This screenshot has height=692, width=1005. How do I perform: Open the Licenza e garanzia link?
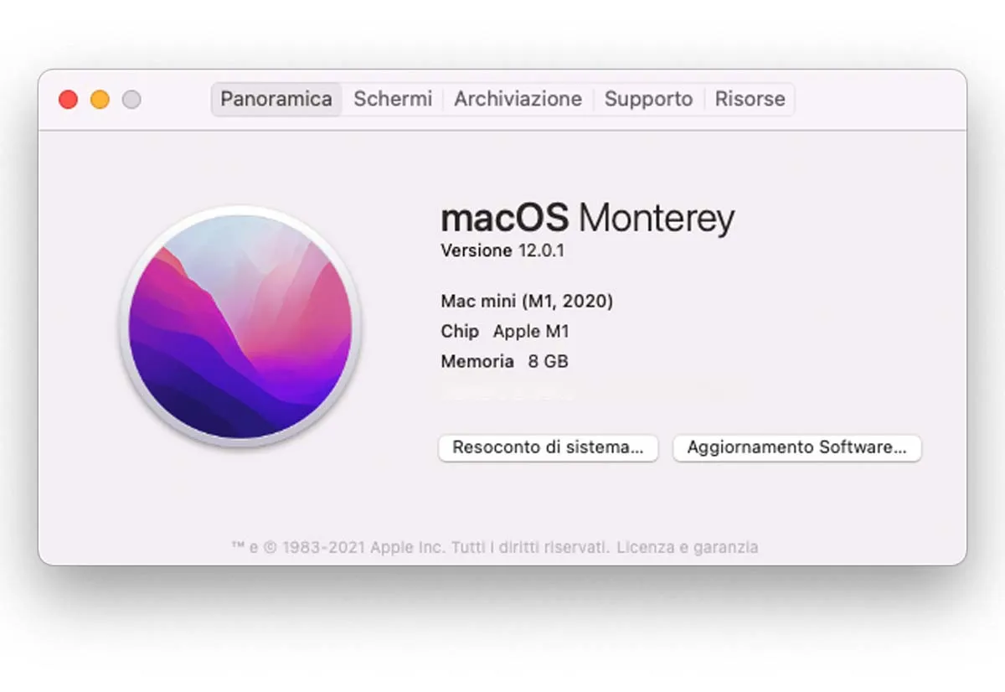point(688,547)
